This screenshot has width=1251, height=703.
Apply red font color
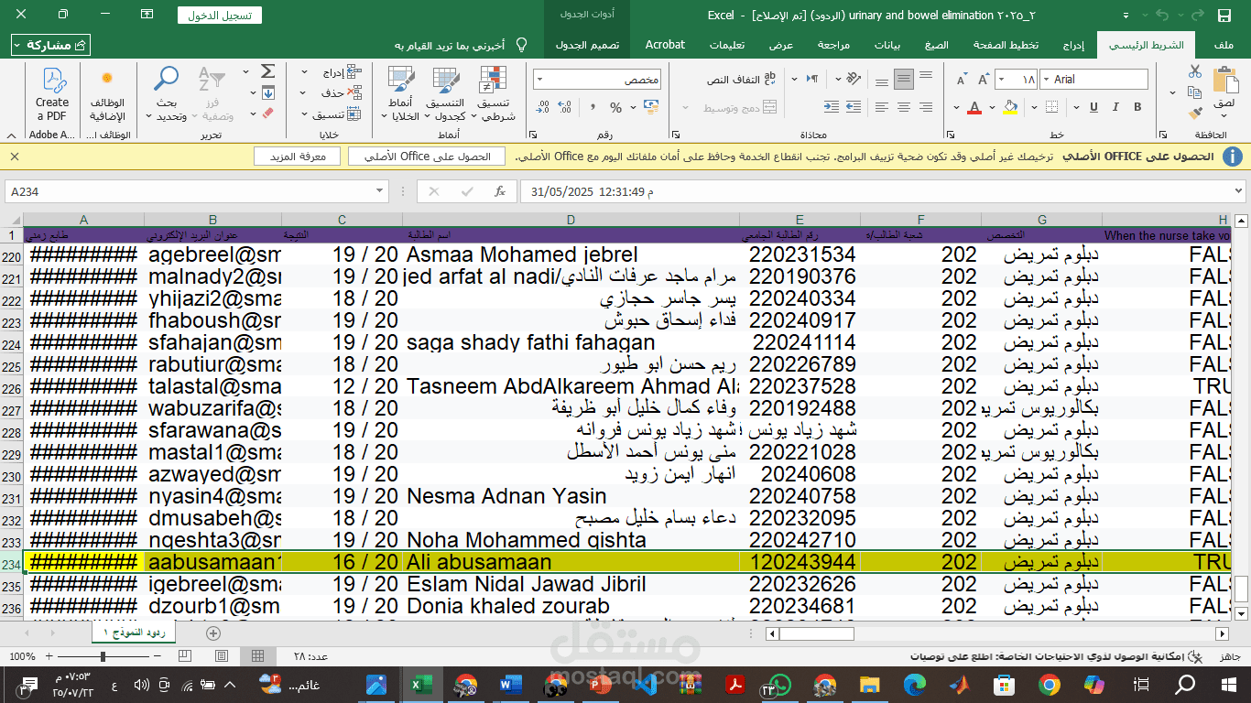(974, 107)
